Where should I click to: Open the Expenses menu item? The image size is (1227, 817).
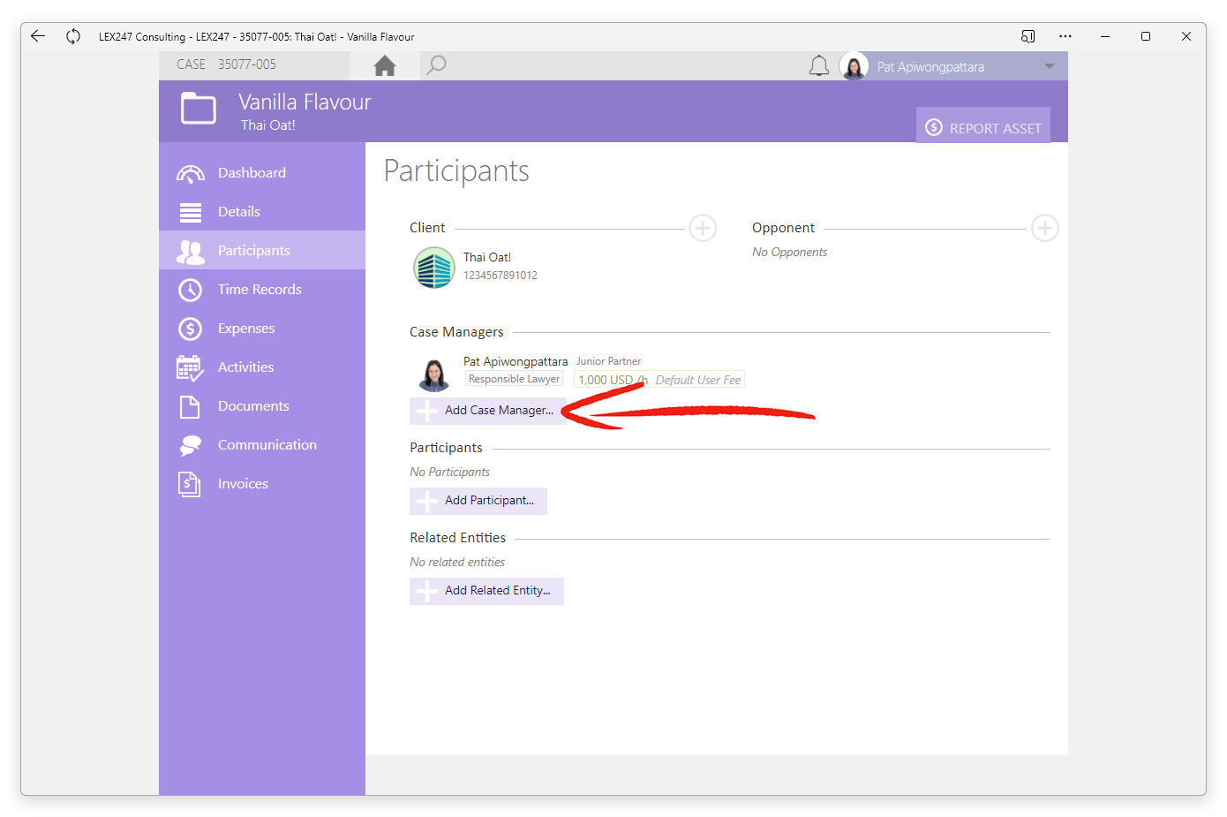click(x=262, y=328)
